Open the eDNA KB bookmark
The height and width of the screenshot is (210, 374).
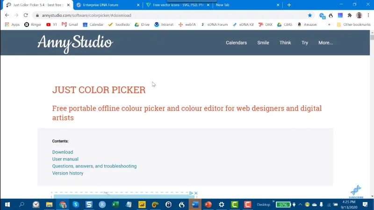click(x=243, y=25)
